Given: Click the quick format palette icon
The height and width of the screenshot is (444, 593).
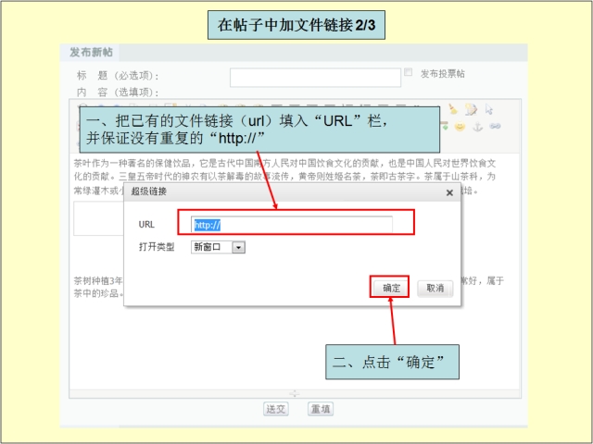Looking at the screenshot, I should pos(472,109).
